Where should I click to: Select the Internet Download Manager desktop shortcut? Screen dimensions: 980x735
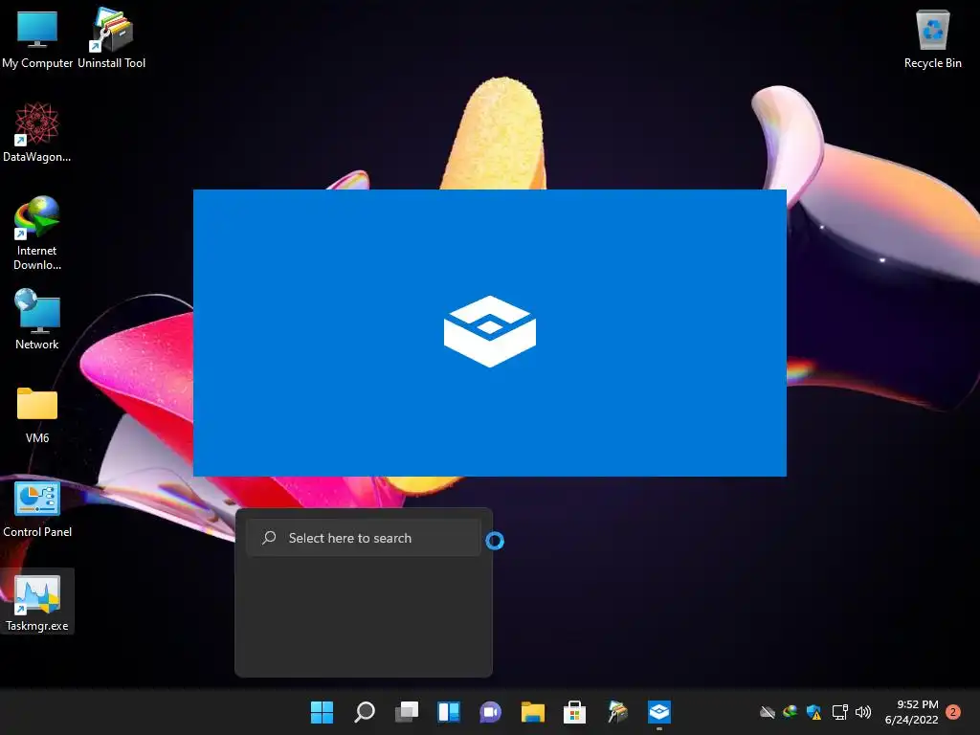coord(37,233)
